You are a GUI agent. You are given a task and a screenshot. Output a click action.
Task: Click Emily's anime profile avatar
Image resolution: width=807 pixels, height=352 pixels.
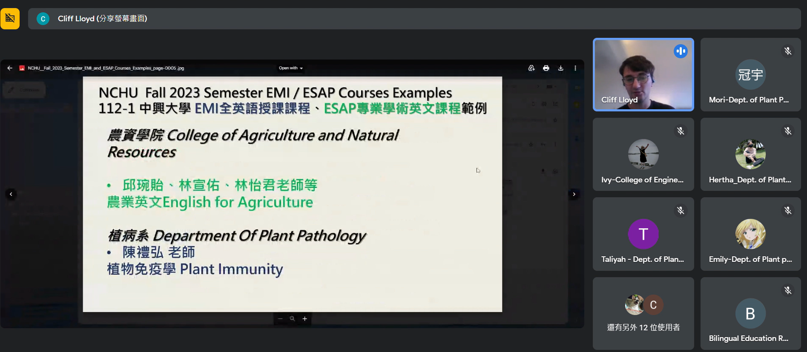[750, 234]
